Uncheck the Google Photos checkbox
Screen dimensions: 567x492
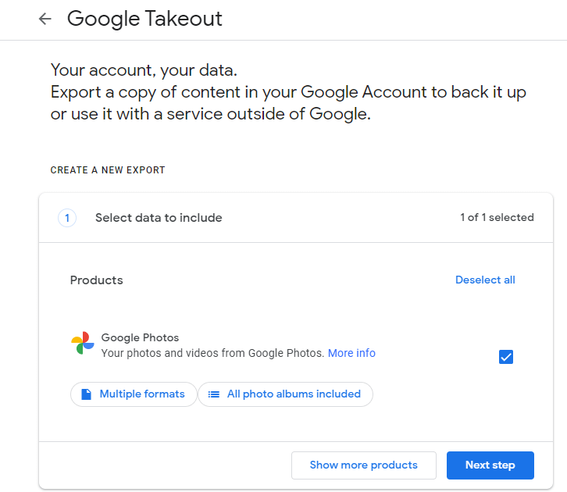506,357
